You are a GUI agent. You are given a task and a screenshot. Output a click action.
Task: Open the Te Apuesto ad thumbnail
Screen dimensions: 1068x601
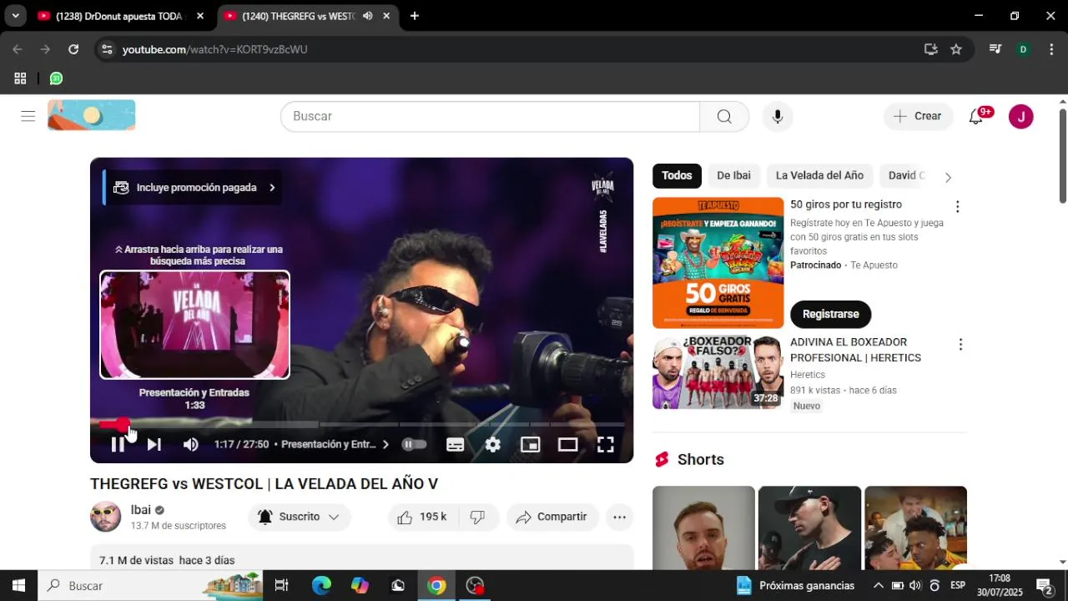click(718, 263)
